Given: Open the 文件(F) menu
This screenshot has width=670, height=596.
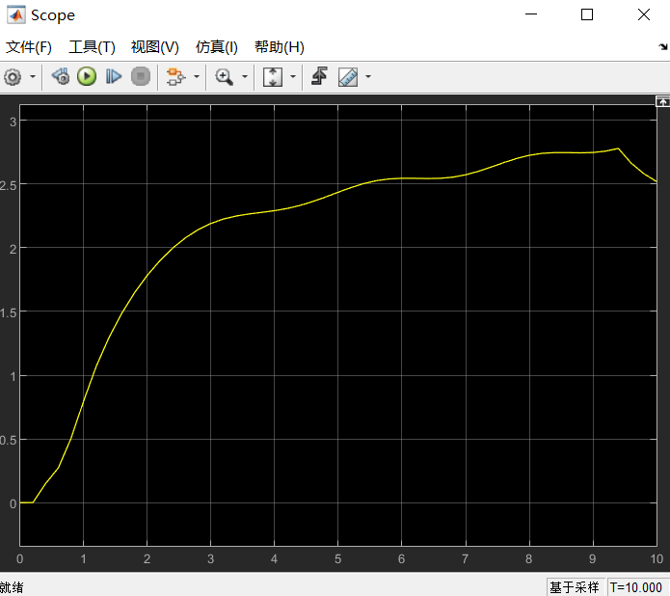Looking at the screenshot, I should tap(29, 47).
